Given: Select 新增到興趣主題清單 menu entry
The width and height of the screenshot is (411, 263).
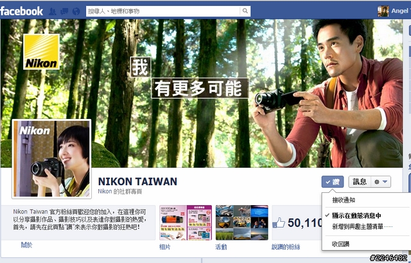Looking at the screenshot, I should (362, 226).
